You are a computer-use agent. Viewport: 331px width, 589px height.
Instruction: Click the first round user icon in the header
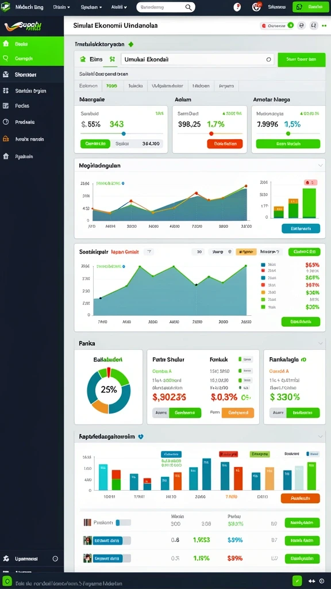coord(301,25)
